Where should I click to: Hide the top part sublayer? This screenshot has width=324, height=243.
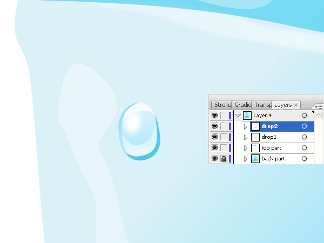click(x=215, y=148)
